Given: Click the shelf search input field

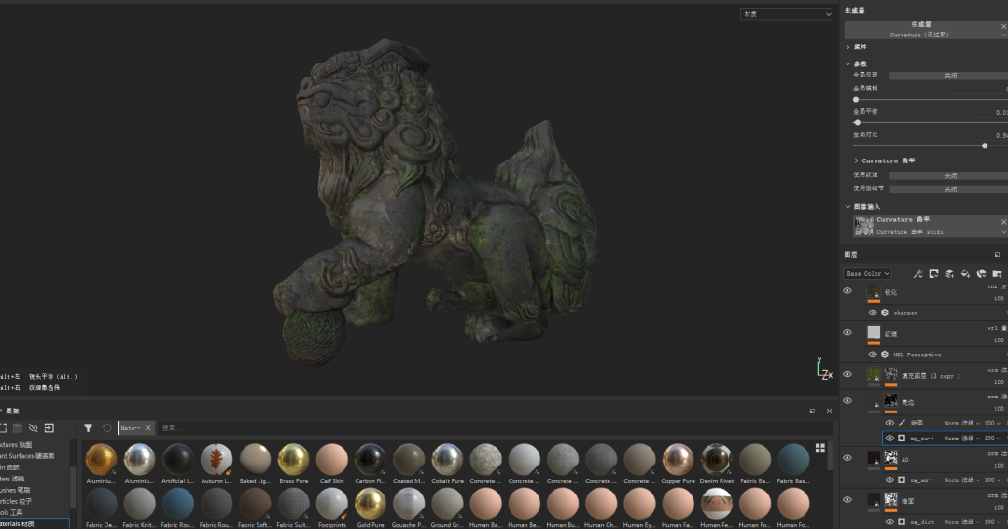Looking at the screenshot, I should tap(494, 428).
